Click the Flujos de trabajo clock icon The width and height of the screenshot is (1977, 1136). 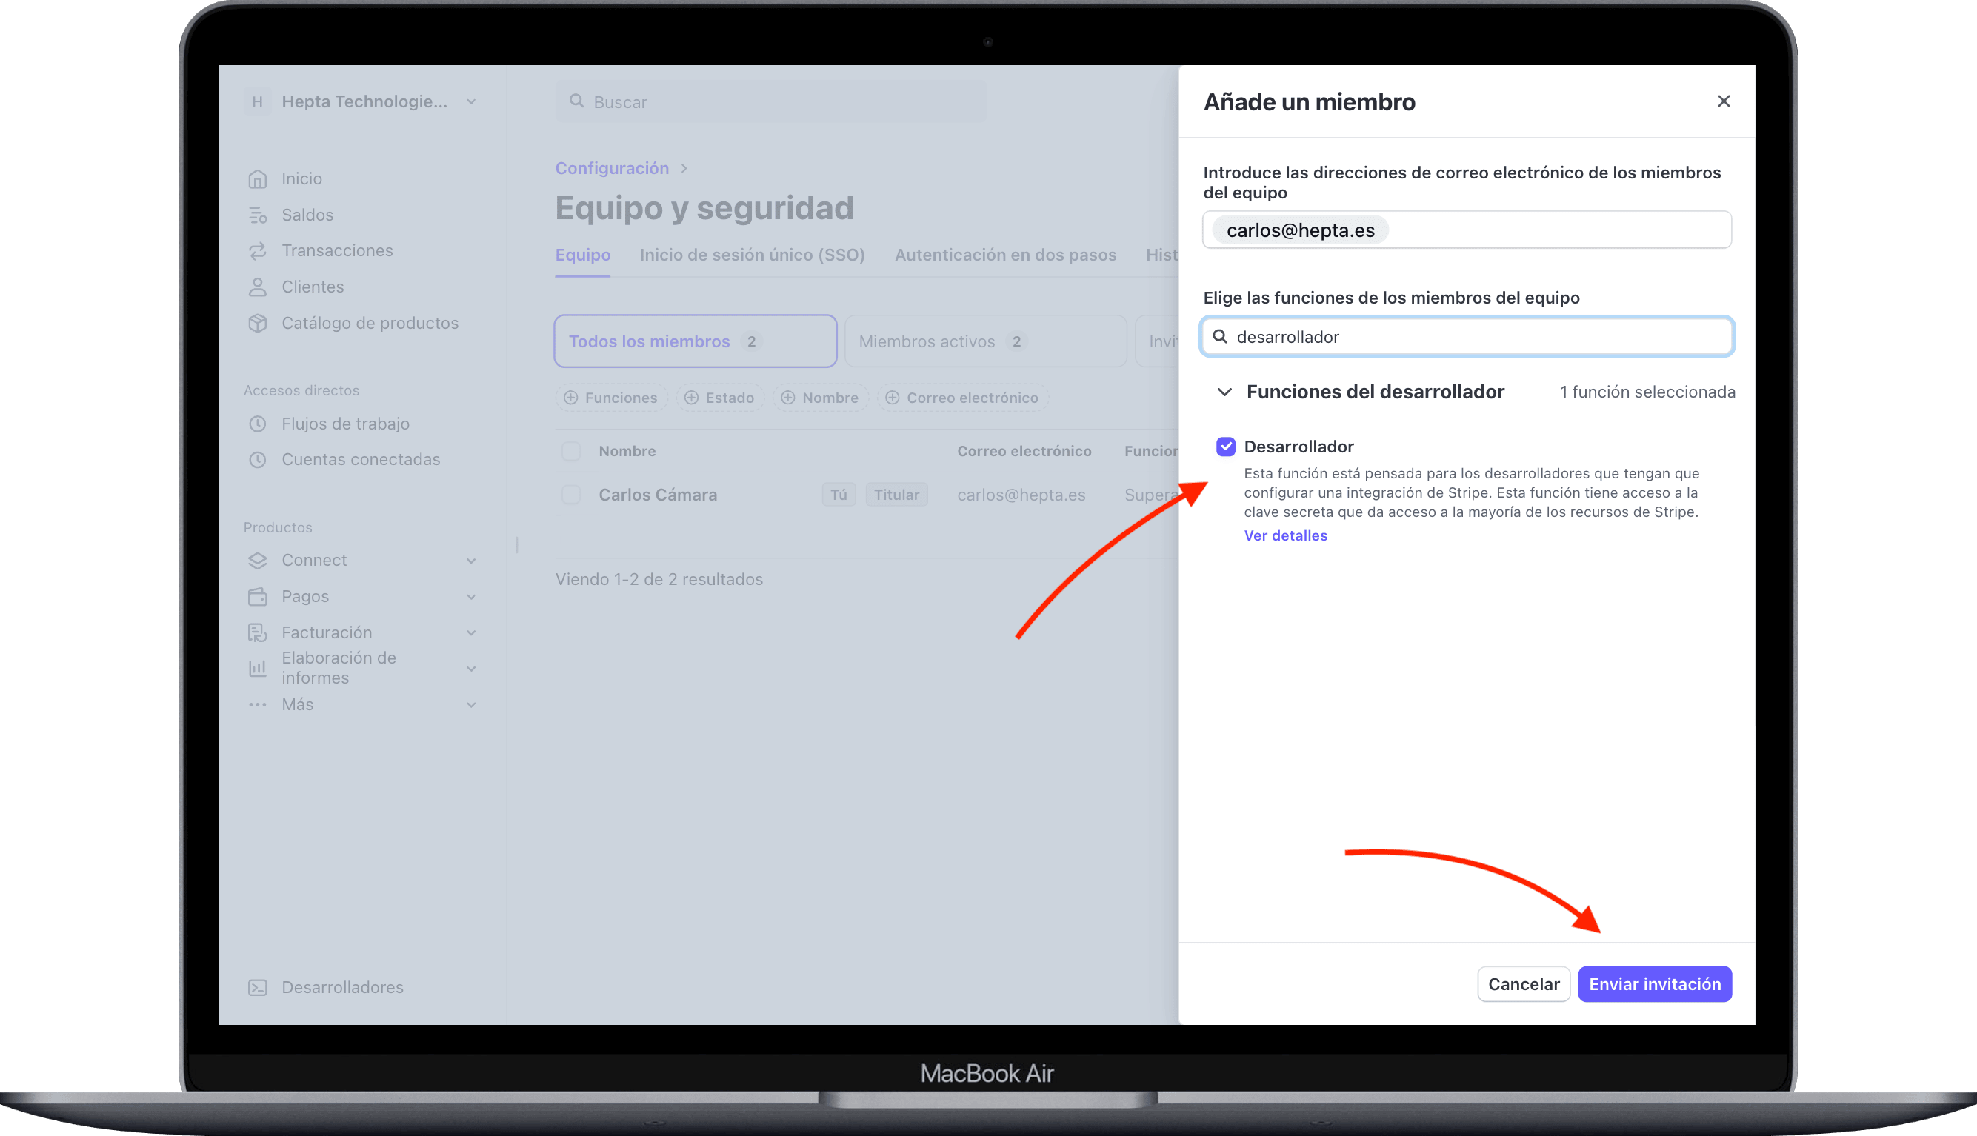[x=258, y=424]
